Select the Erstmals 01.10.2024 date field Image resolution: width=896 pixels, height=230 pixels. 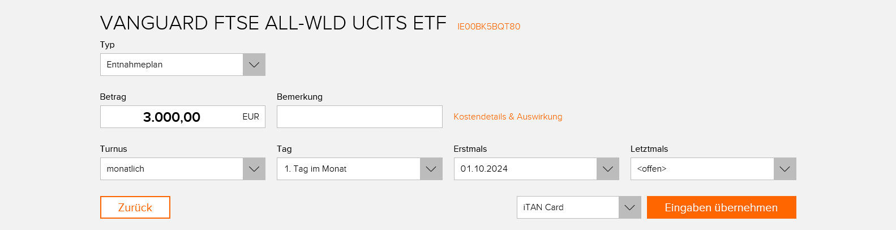(525, 169)
